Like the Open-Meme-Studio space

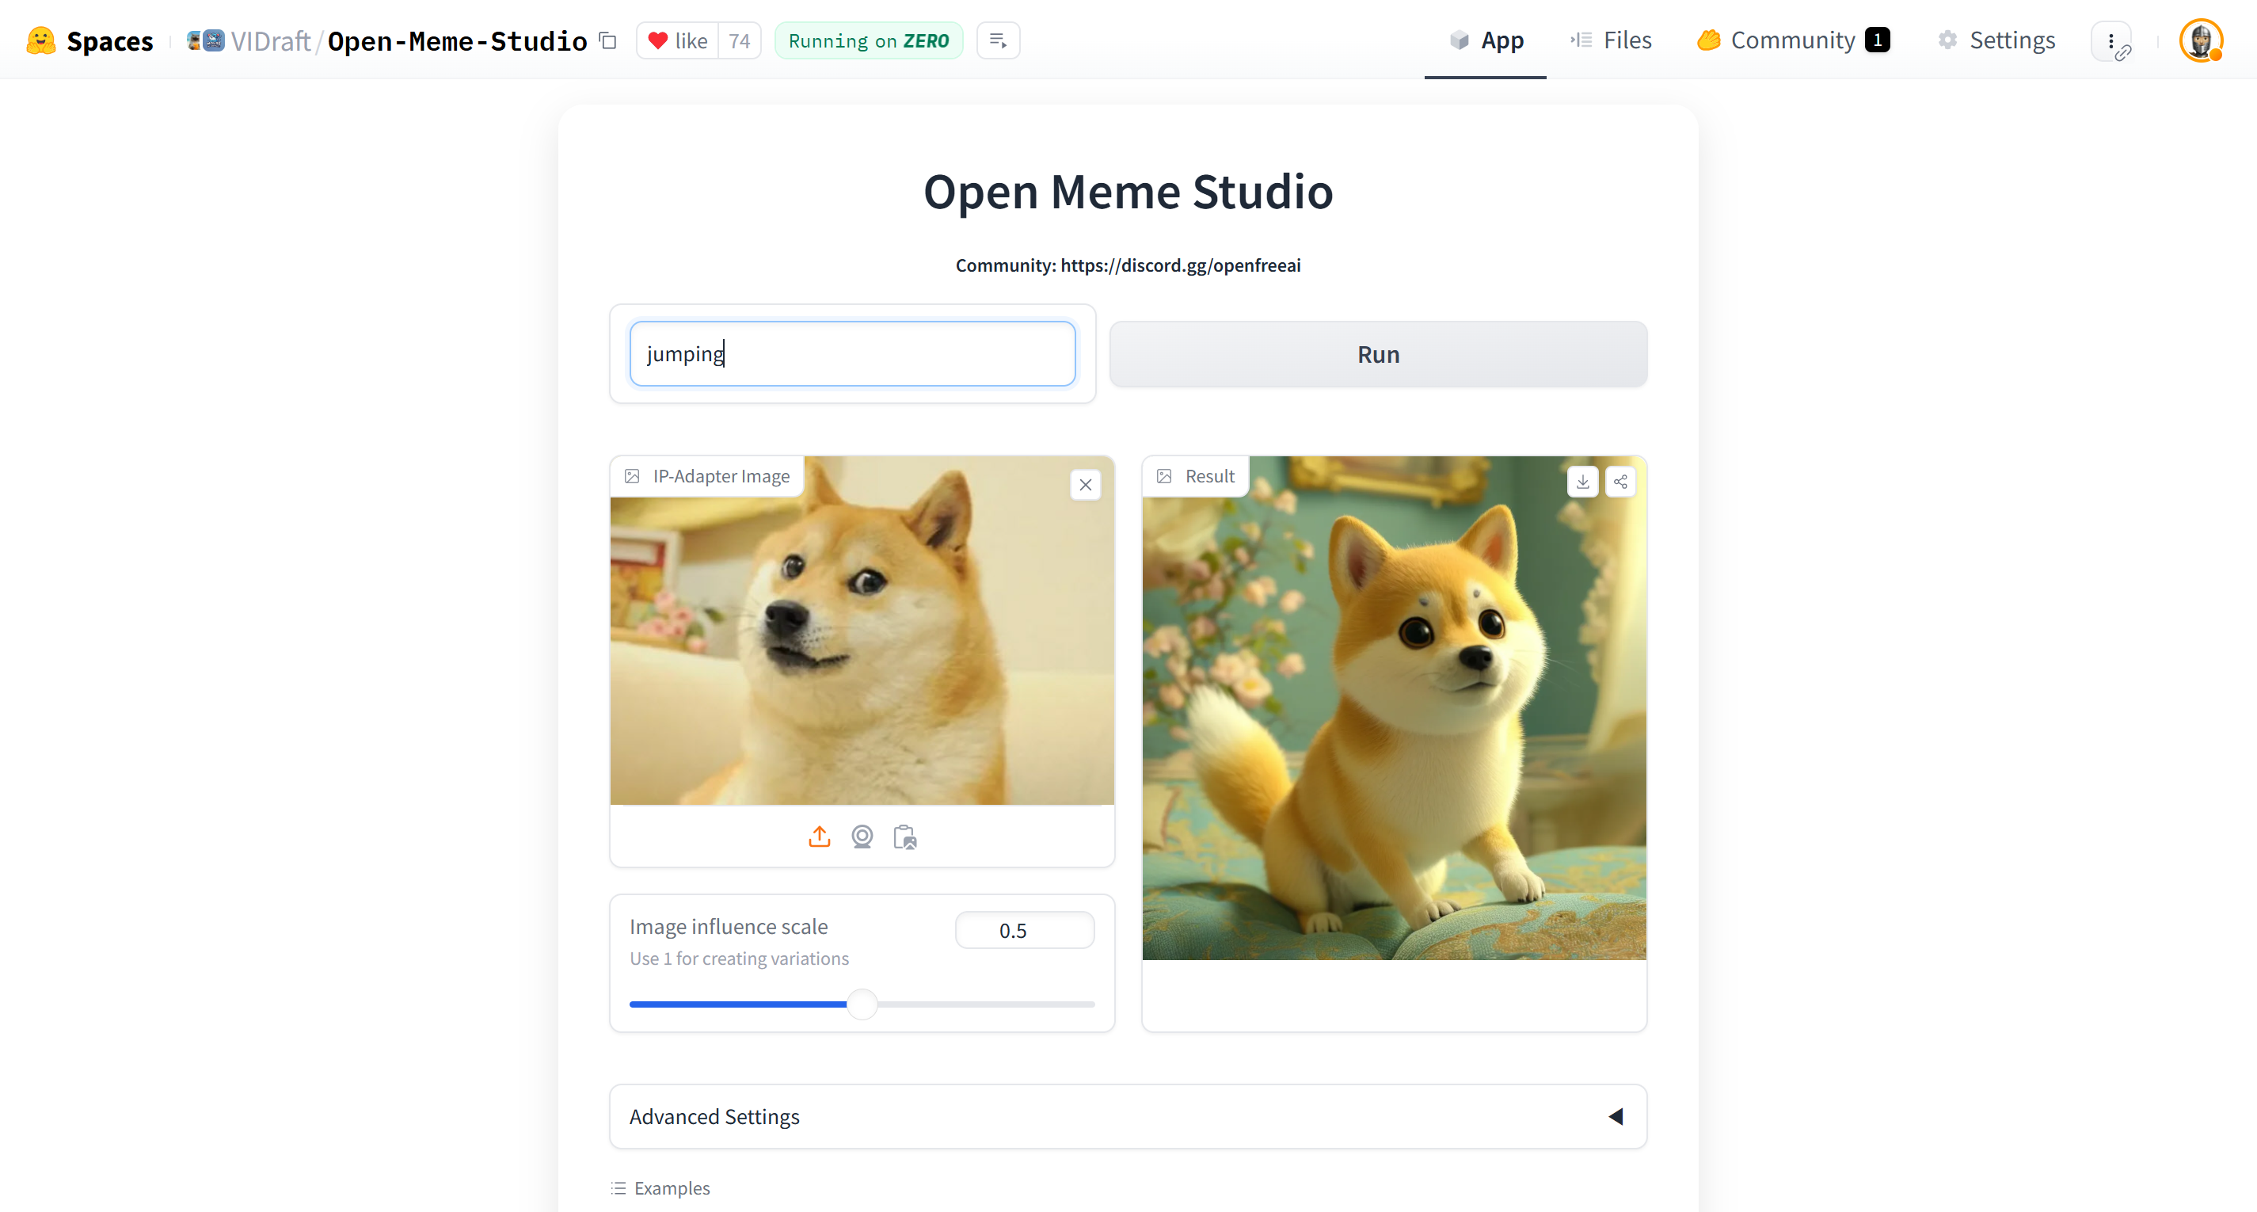pos(677,40)
